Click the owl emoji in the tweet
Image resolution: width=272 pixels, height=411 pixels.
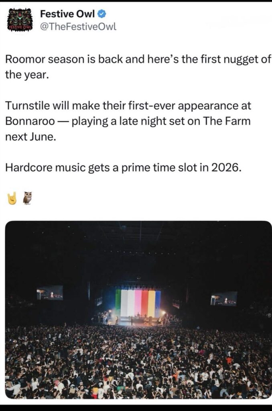pos(27,197)
